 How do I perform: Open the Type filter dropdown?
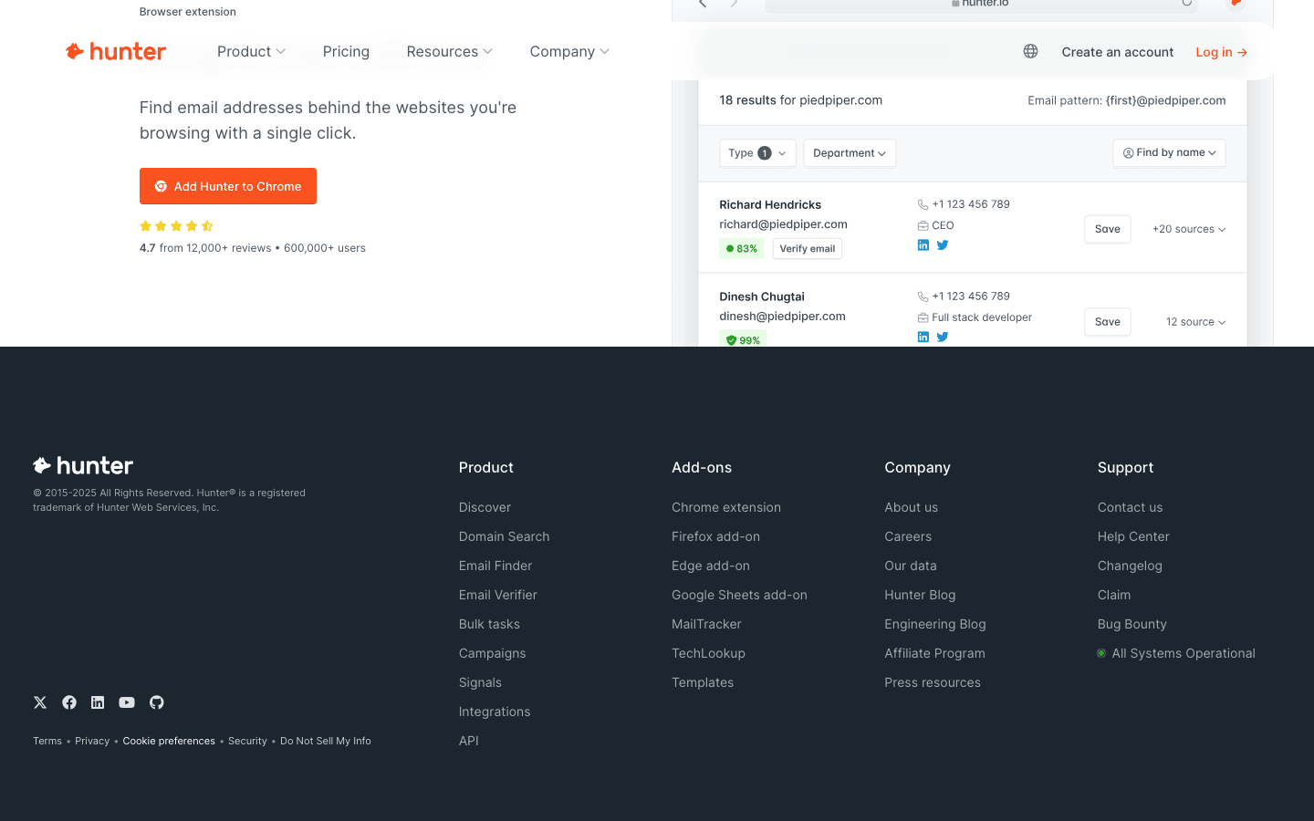click(757, 153)
